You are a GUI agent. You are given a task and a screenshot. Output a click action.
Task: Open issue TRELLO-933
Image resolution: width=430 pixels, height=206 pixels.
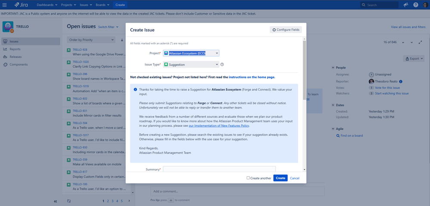coord(80,98)
